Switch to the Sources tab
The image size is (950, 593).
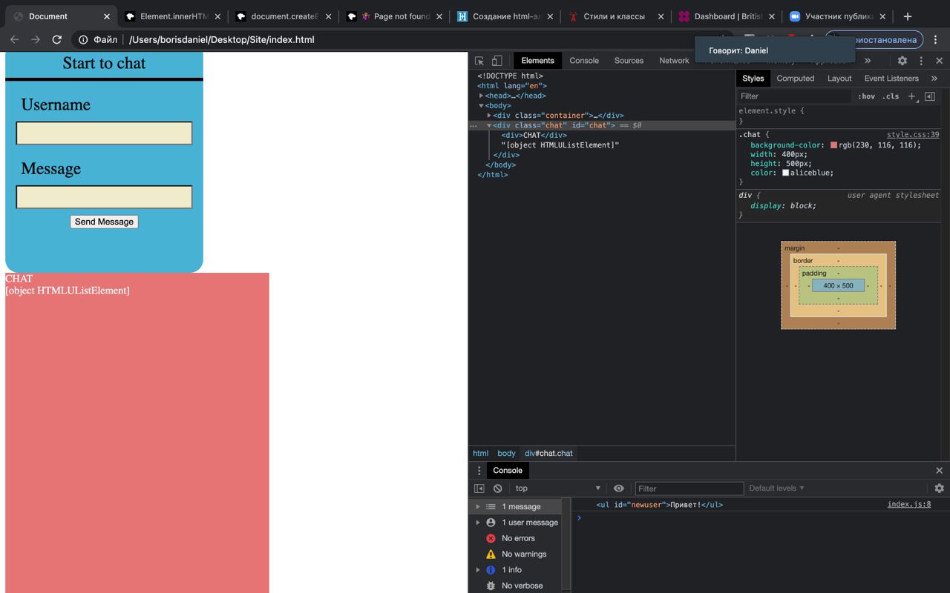[x=628, y=61]
